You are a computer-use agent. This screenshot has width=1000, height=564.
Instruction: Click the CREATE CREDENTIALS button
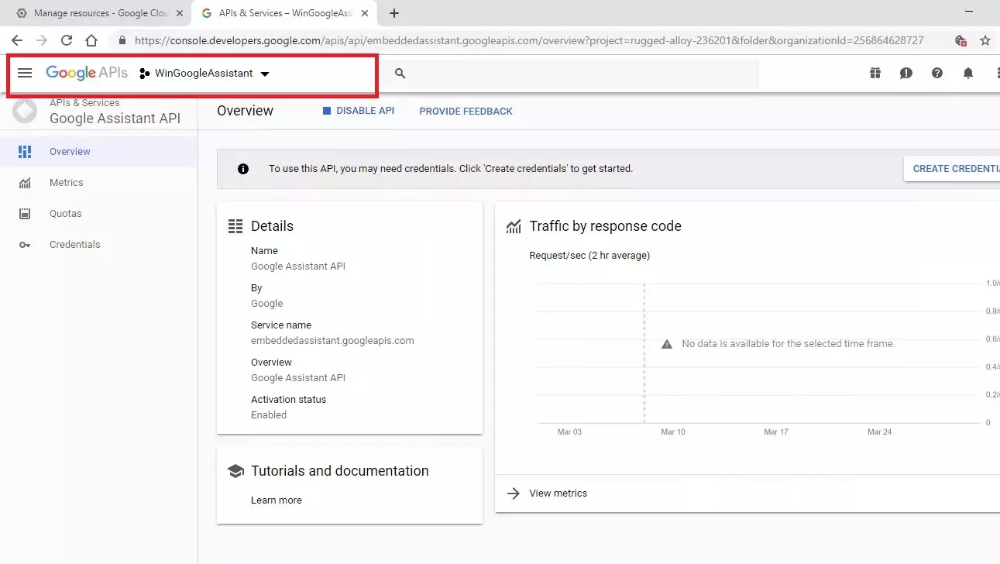952,168
